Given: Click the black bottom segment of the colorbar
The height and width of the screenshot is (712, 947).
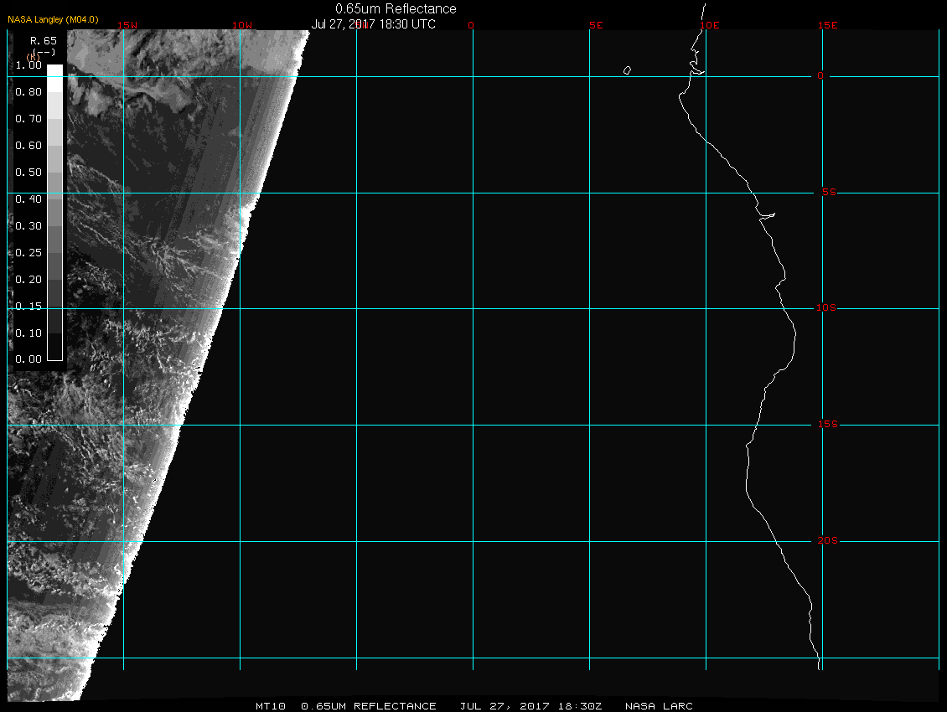Looking at the screenshot, I should [55, 348].
